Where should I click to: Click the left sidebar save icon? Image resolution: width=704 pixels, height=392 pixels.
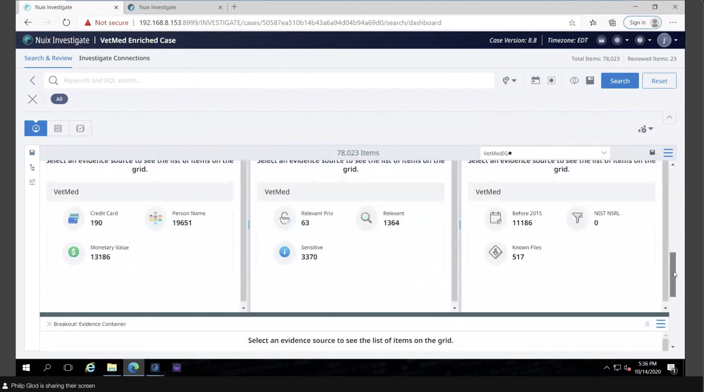pyautogui.click(x=32, y=152)
